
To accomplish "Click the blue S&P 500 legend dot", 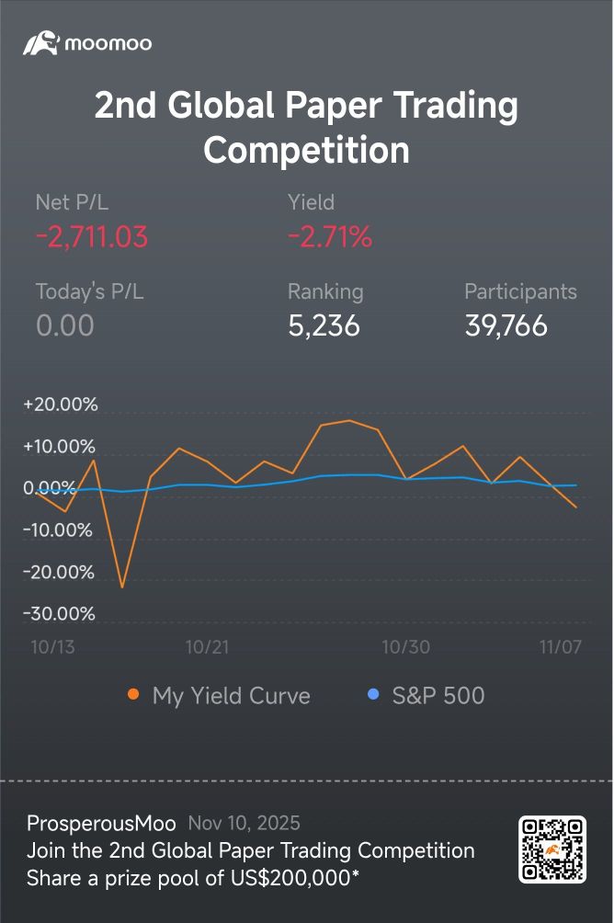I will [x=373, y=695].
